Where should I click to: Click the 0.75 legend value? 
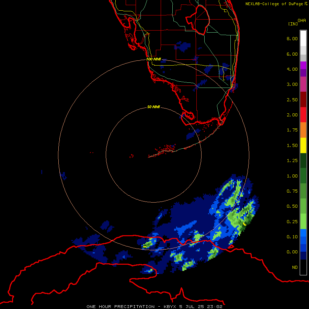pos(292,191)
